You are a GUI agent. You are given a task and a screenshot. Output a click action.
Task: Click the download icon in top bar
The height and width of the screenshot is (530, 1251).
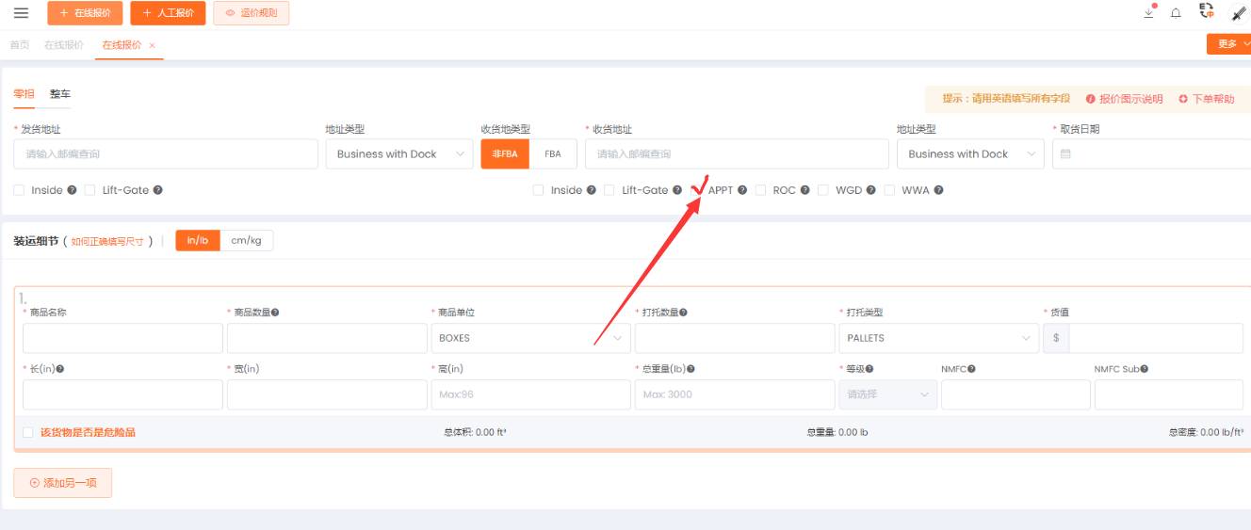(1148, 13)
